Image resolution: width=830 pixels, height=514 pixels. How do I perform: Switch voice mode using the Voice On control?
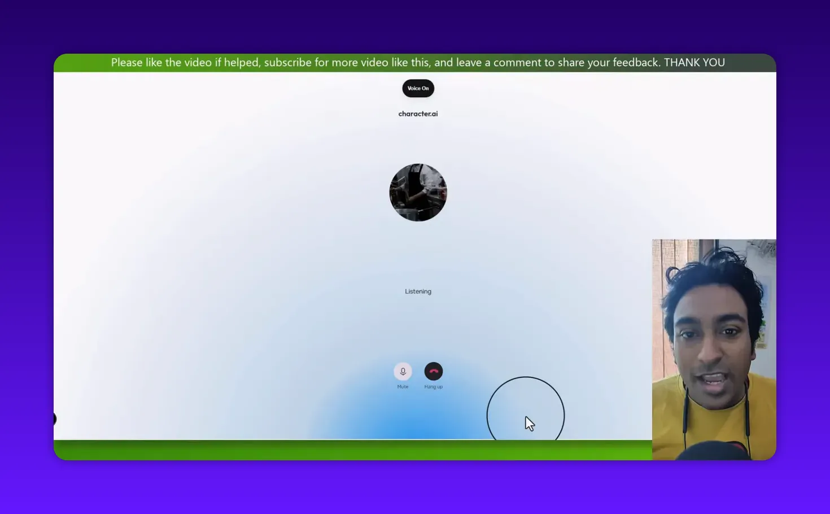coord(418,88)
